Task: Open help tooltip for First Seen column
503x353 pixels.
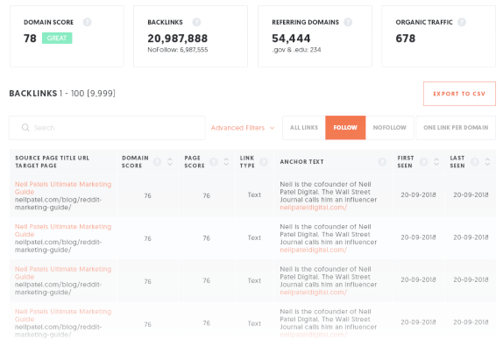Action: 424,162
